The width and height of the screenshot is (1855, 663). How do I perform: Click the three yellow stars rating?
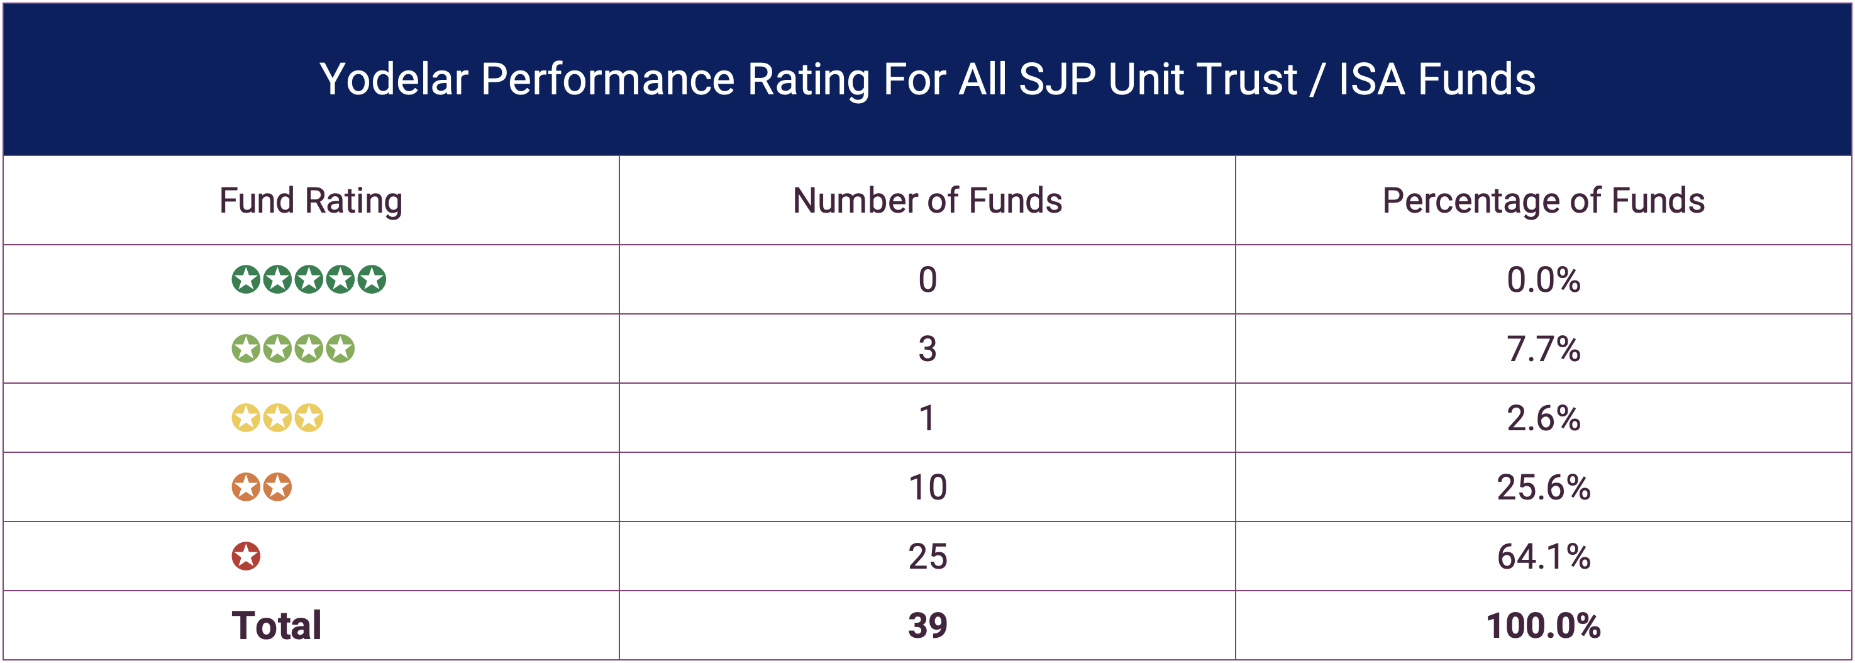(277, 418)
